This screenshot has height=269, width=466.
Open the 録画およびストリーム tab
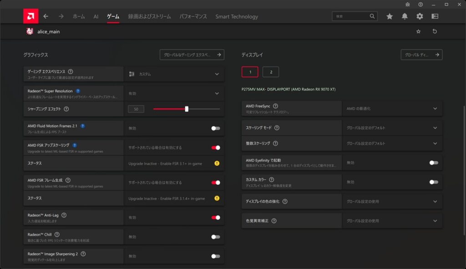[x=149, y=16]
